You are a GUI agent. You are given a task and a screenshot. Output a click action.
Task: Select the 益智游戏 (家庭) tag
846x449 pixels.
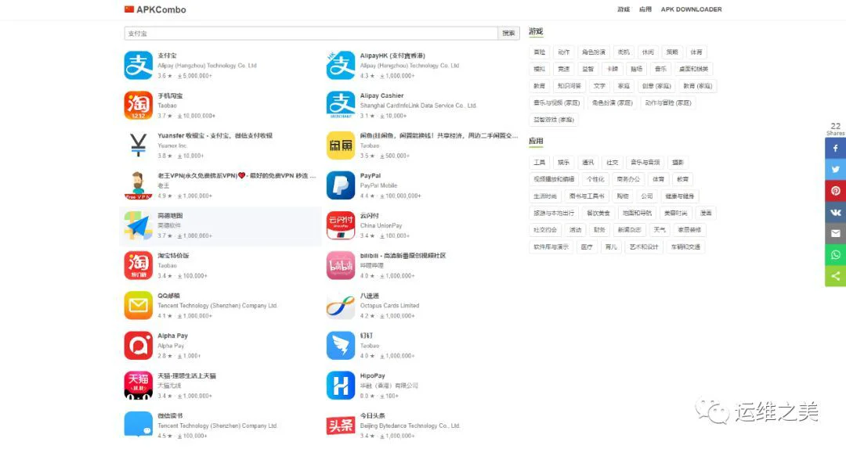coord(554,120)
